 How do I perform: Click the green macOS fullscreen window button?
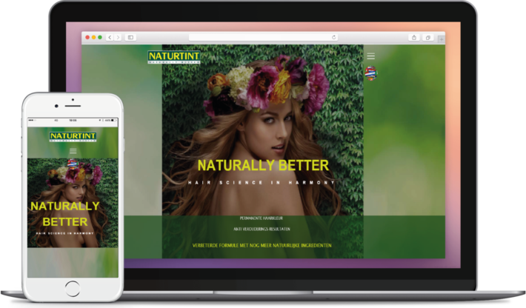[x=99, y=37]
